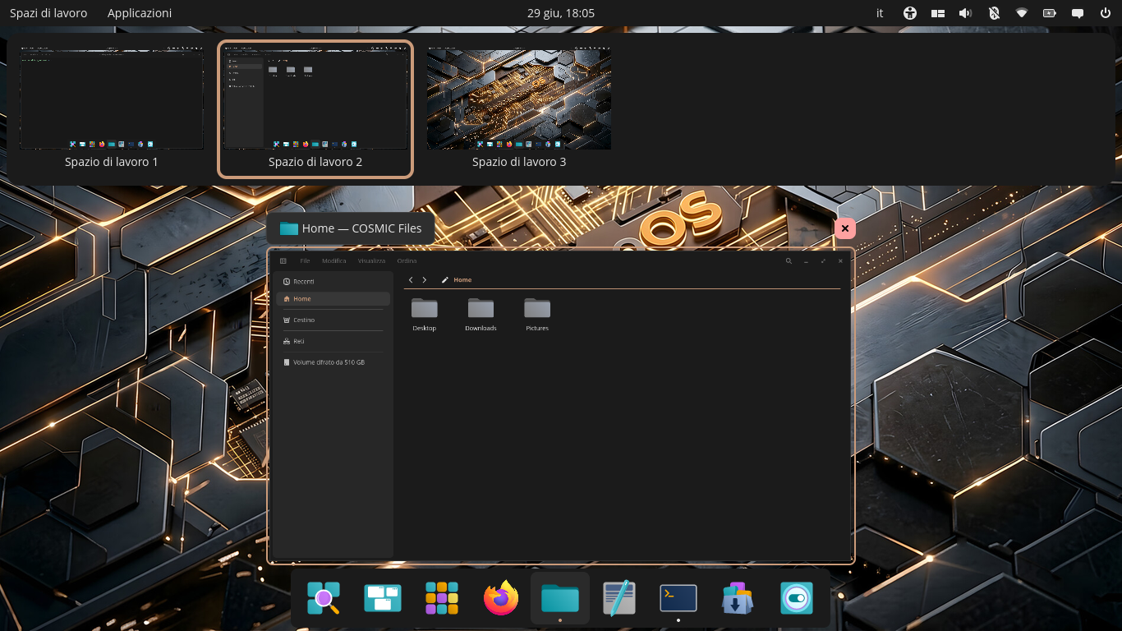This screenshot has height=631, width=1122.
Task: Close the Home — COSMIC Files window preview
Action: [x=845, y=228]
